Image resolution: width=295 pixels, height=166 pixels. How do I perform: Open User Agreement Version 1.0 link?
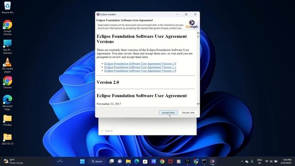pyautogui.click(x=140, y=71)
